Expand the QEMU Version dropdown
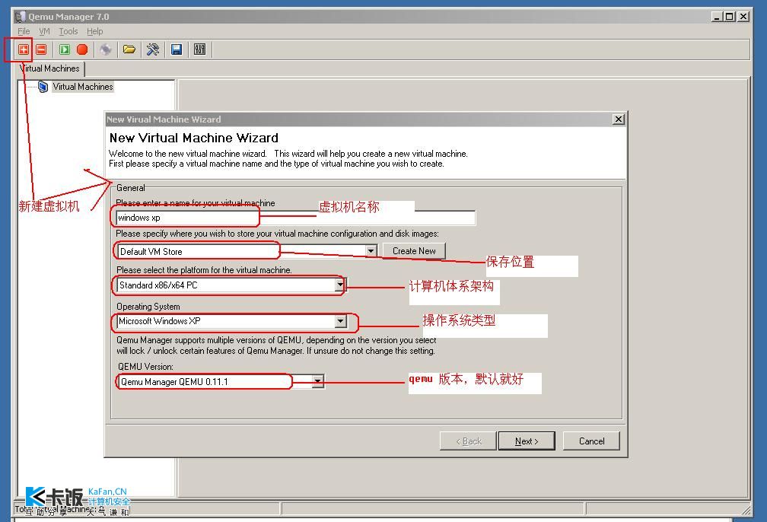The height and width of the screenshot is (522, 767). coord(318,381)
